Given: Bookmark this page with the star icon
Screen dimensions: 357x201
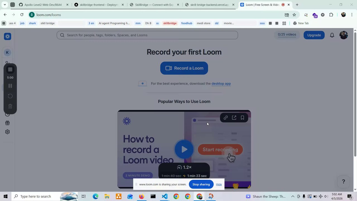Looking at the screenshot, I should coord(294,15).
